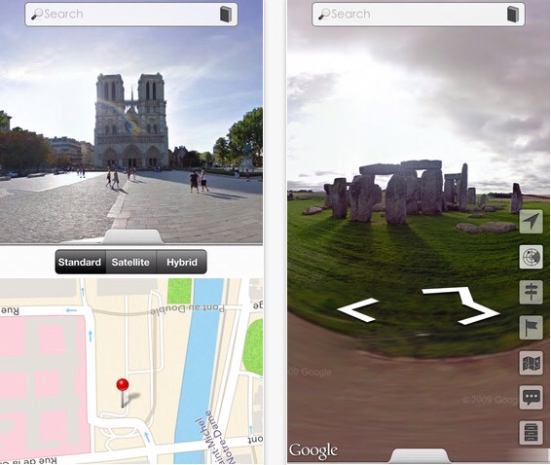The height and width of the screenshot is (465, 551).
Task: Expand the bottom handle on Stonehenge view
Action: pos(420,456)
